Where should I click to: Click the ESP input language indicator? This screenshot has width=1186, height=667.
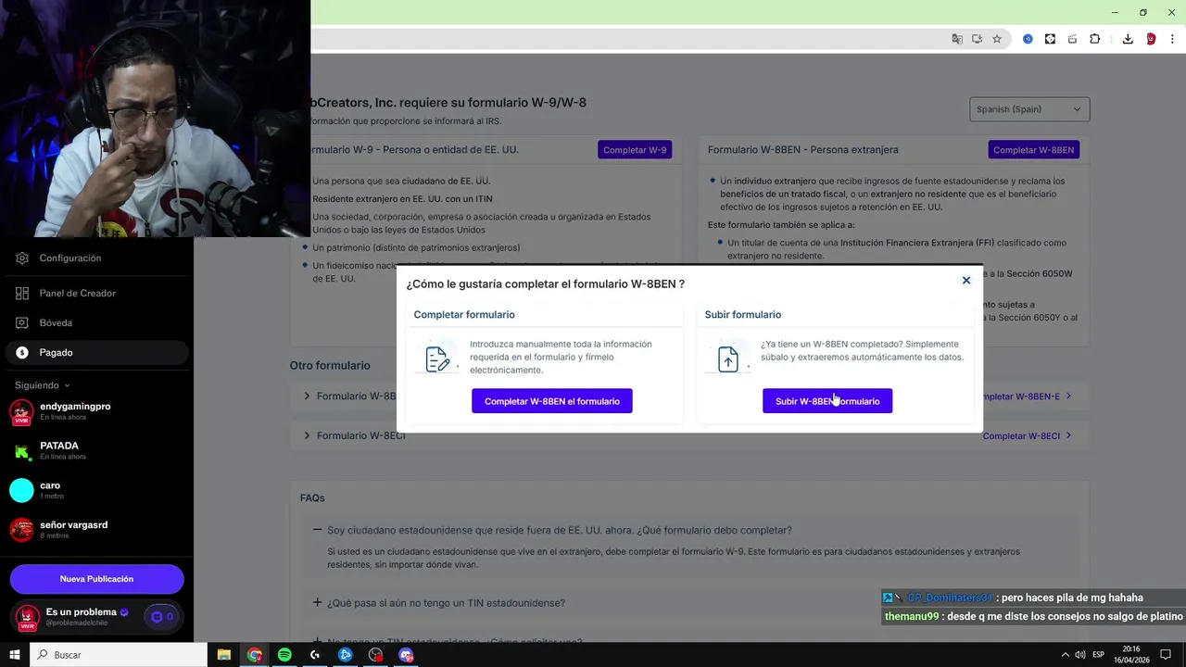point(1099,655)
